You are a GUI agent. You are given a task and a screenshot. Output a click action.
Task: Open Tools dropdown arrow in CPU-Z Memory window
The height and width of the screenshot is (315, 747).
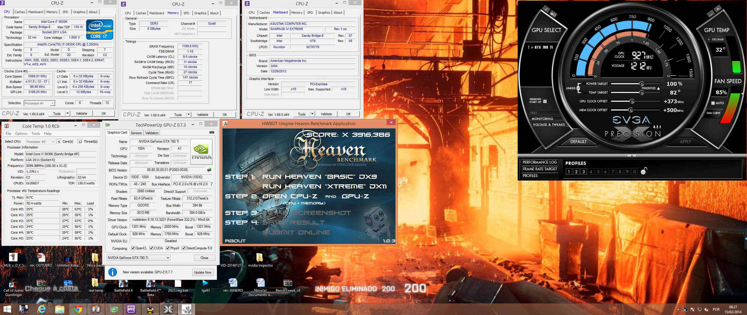(x=189, y=115)
